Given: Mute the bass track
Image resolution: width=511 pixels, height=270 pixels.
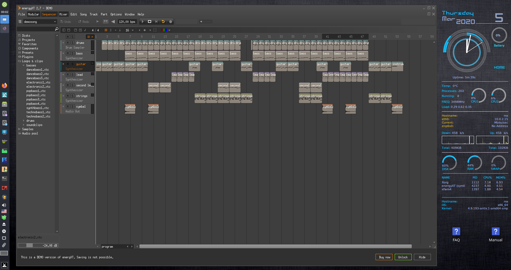Looking at the screenshot, I should point(68,53).
